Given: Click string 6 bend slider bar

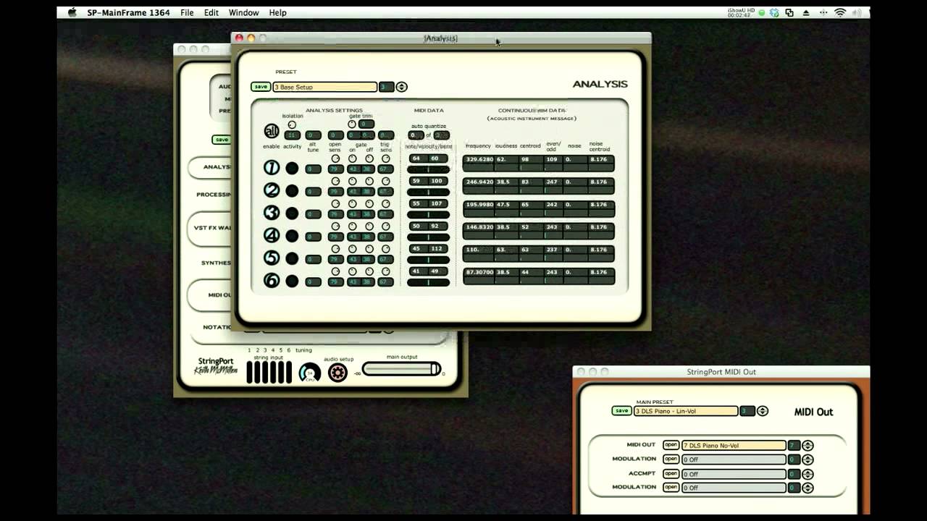Looking at the screenshot, I should pyautogui.click(x=428, y=282).
